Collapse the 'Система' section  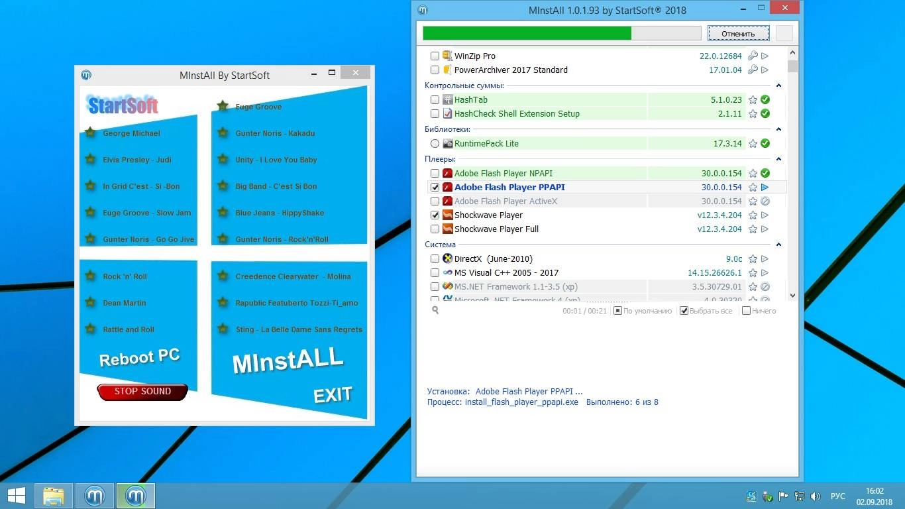pyautogui.click(x=778, y=245)
